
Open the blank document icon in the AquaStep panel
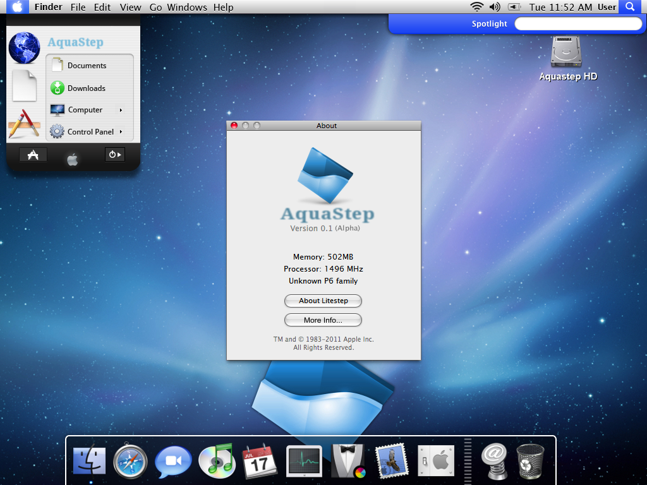click(25, 85)
